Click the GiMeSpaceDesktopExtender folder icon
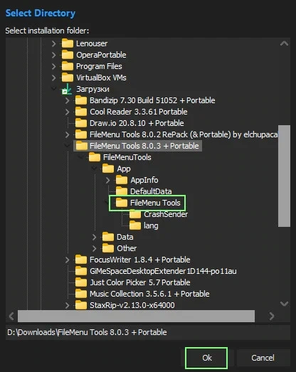The image size is (296, 372). 81,271
